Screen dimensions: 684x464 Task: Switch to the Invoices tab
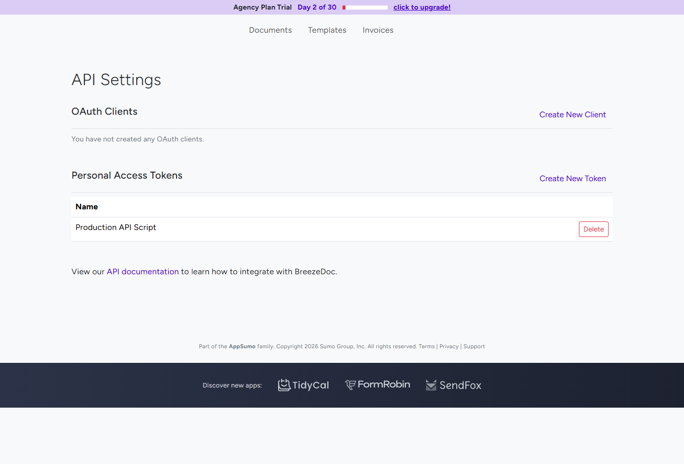(x=378, y=30)
